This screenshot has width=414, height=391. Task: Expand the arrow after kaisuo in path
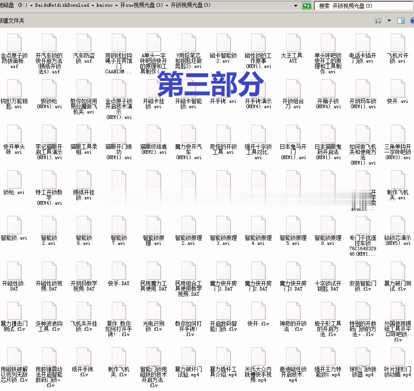(x=116, y=5)
